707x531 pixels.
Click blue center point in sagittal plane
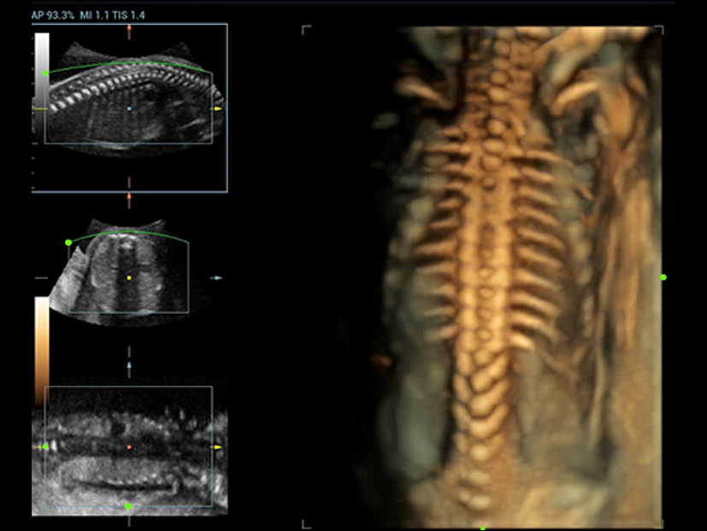pos(129,109)
